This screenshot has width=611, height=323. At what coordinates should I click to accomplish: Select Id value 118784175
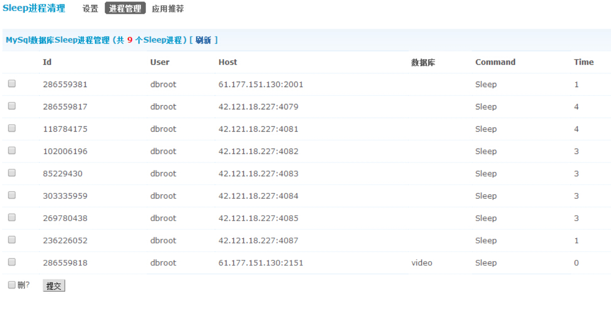[65, 129]
